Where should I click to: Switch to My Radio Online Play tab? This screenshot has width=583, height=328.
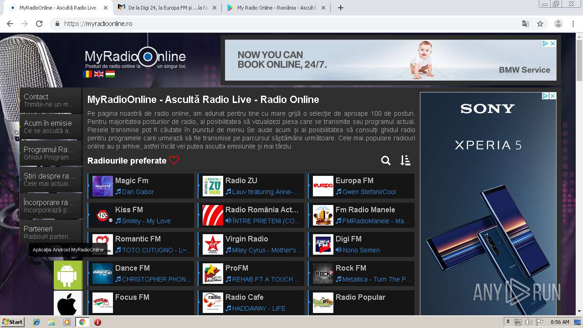click(x=276, y=8)
